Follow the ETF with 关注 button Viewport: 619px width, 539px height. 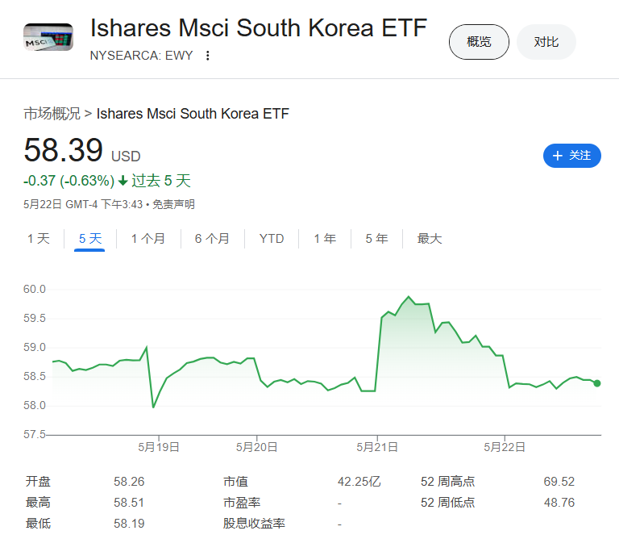coord(572,156)
